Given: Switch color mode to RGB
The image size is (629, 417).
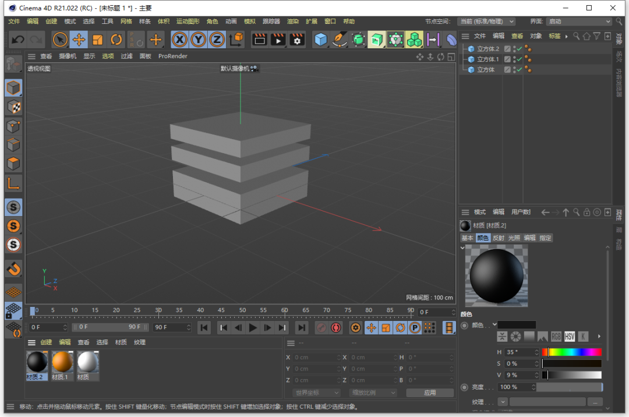Looking at the screenshot, I should pos(556,337).
